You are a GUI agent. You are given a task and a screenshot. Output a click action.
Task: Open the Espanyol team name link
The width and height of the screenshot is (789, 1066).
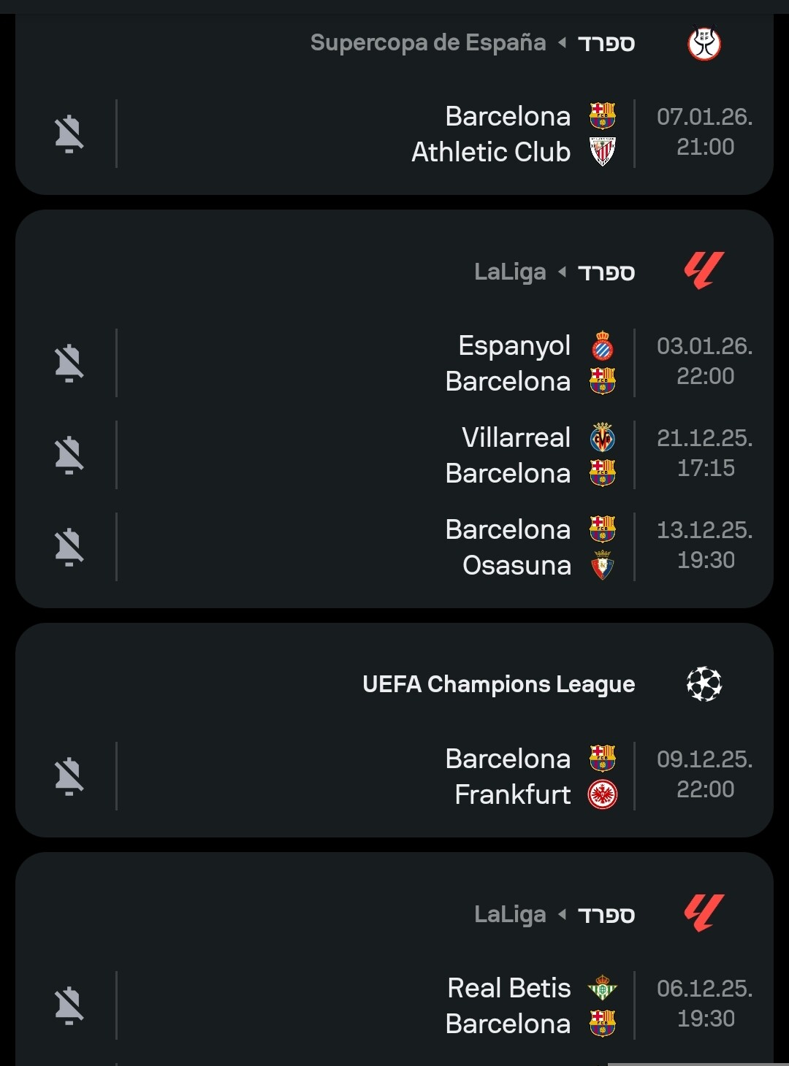[514, 345]
